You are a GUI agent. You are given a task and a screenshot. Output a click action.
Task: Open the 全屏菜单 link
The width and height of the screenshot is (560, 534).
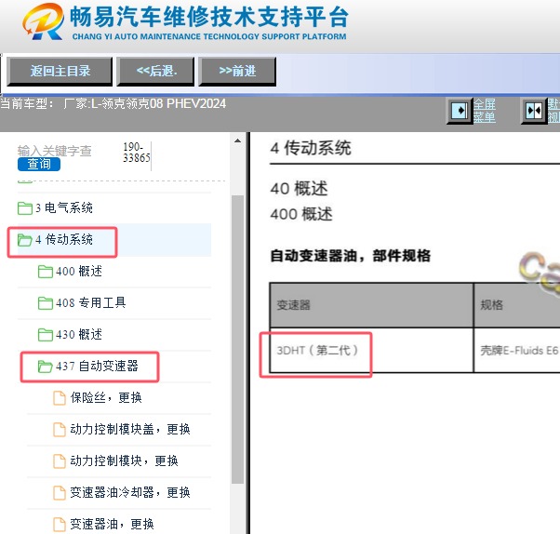[x=485, y=111]
